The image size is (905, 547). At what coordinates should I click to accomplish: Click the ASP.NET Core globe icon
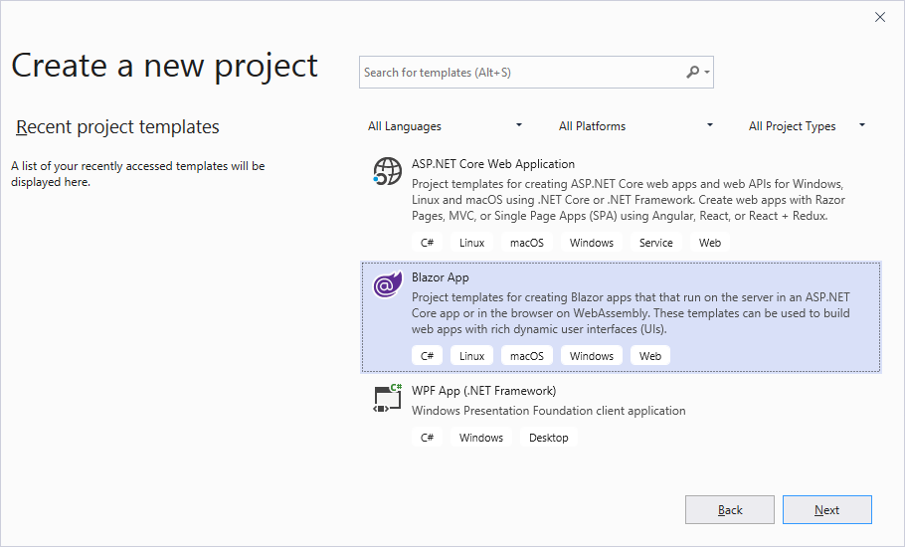point(387,171)
